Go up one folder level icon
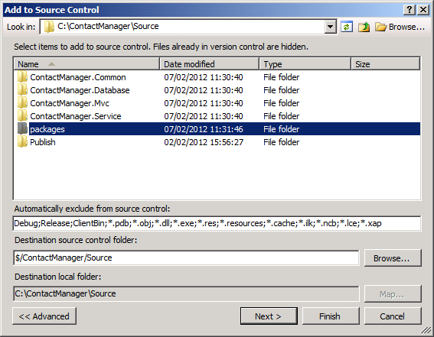The image size is (434, 337). (x=364, y=27)
